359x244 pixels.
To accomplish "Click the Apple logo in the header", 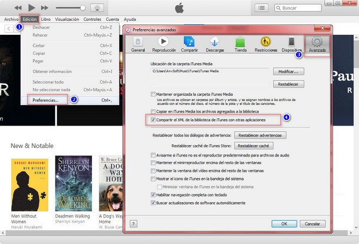I will [x=179, y=8].
